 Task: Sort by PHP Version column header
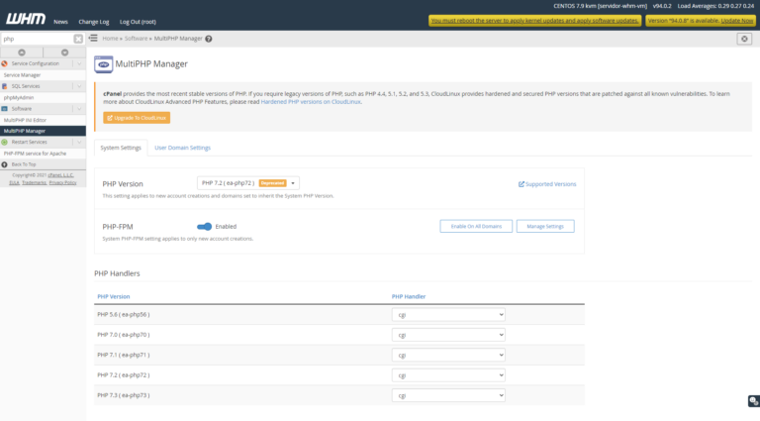click(114, 296)
